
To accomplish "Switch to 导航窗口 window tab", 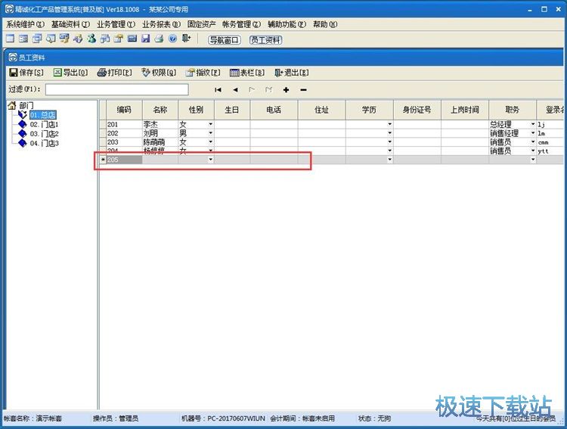I will pos(225,40).
